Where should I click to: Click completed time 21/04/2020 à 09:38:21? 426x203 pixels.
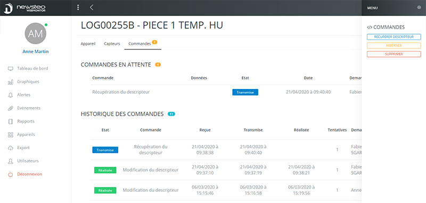[x=301, y=170]
